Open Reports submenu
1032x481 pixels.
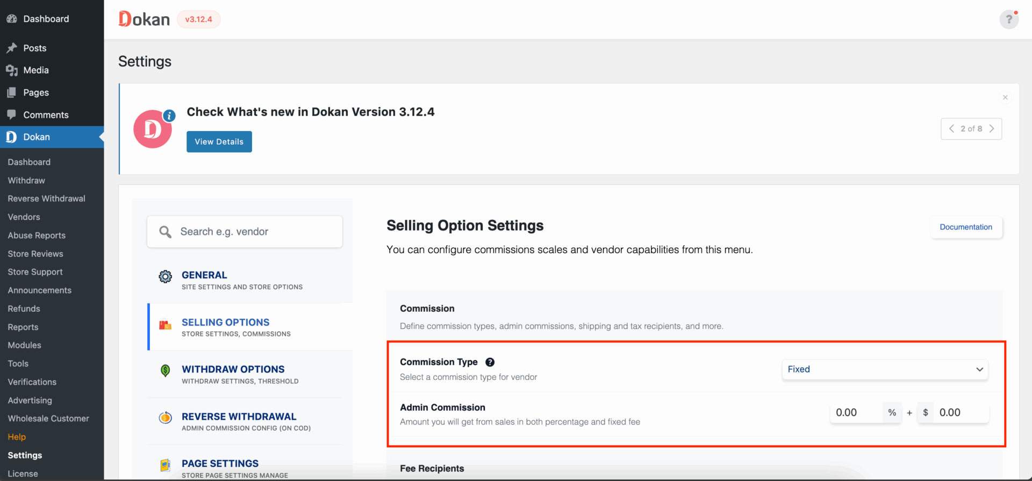pyautogui.click(x=23, y=327)
